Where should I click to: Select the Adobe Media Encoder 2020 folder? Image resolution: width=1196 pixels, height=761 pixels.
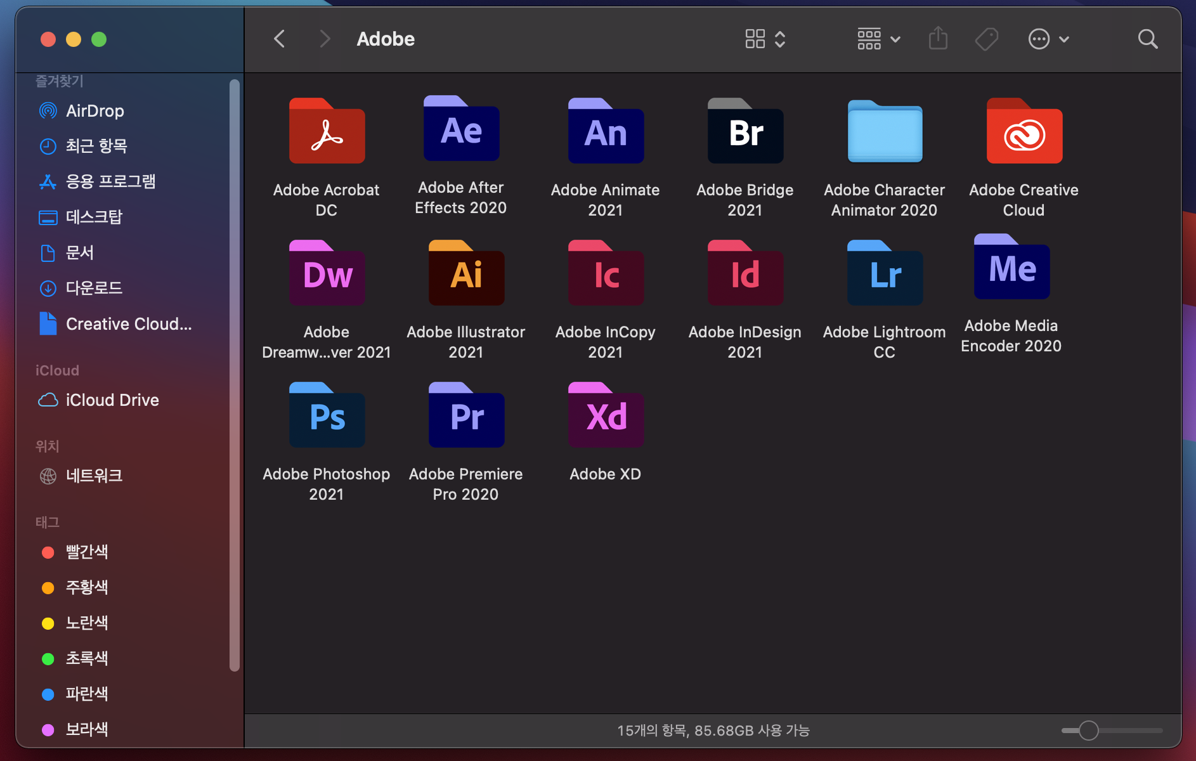[x=1011, y=267]
